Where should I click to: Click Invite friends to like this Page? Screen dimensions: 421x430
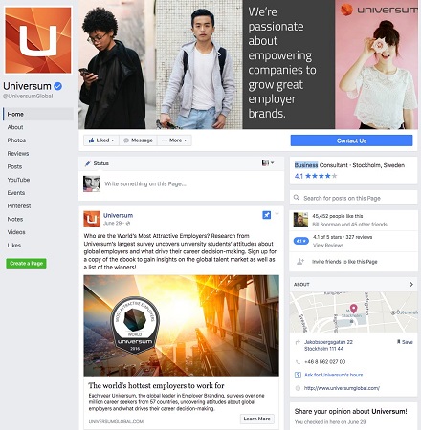pos(344,262)
